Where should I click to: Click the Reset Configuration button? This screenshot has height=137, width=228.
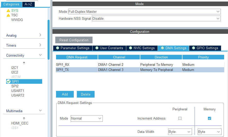pyautogui.click(x=74, y=40)
